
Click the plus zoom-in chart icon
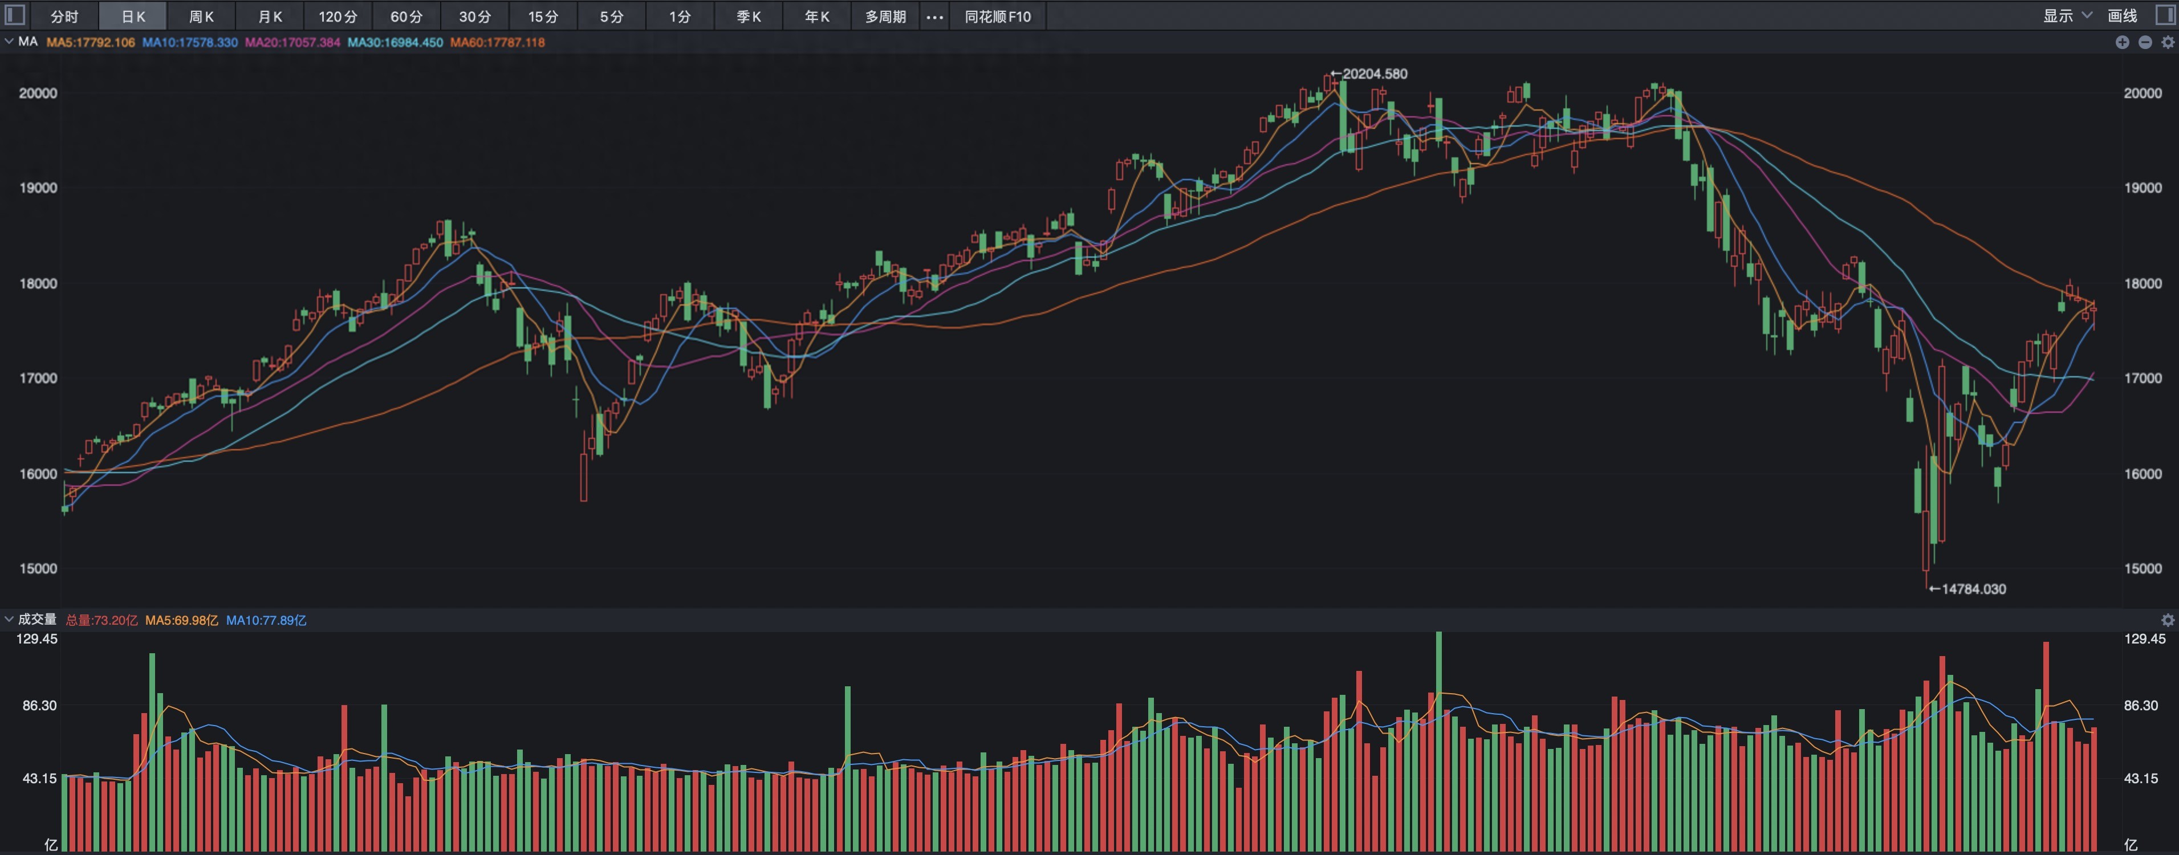pyautogui.click(x=2123, y=42)
